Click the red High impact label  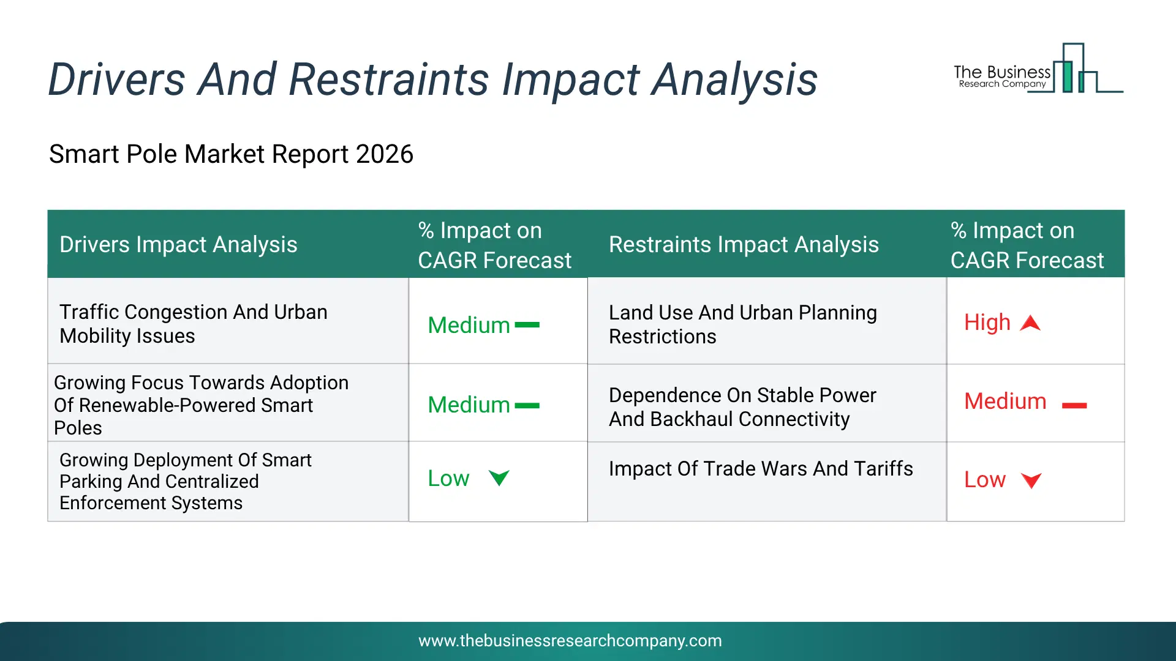(x=987, y=323)
